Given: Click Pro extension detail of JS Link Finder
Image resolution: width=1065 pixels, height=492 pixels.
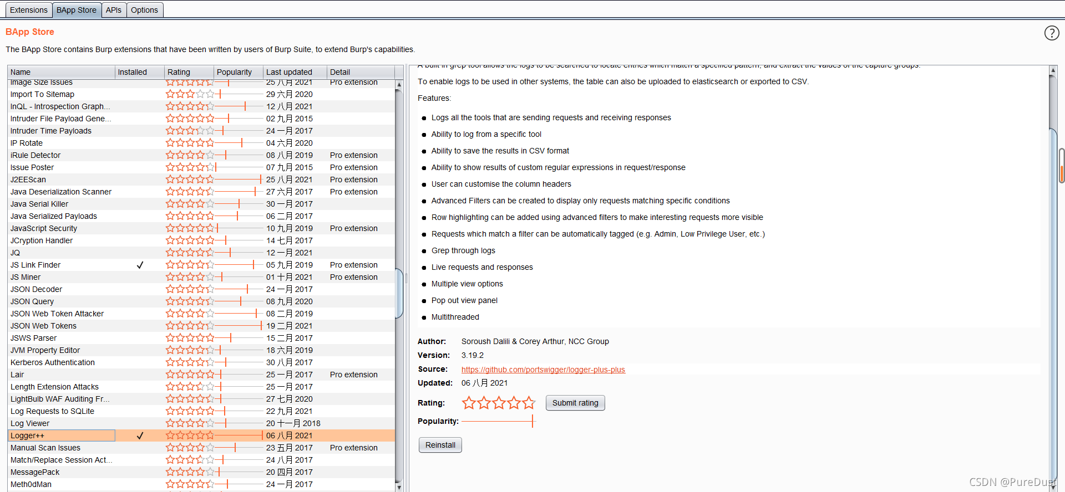Looking at the screenshot, I should (353, 265).
